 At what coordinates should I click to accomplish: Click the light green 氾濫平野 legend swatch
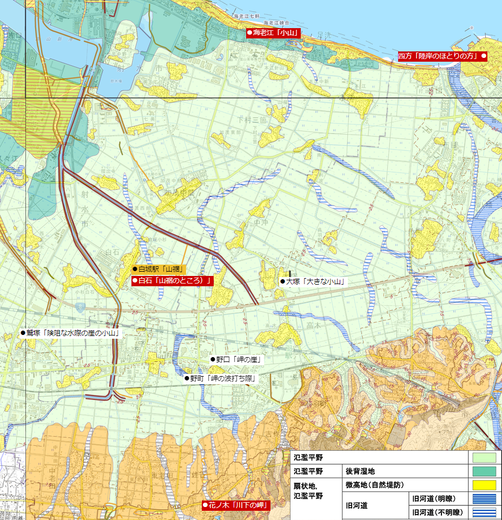point(484,458)
